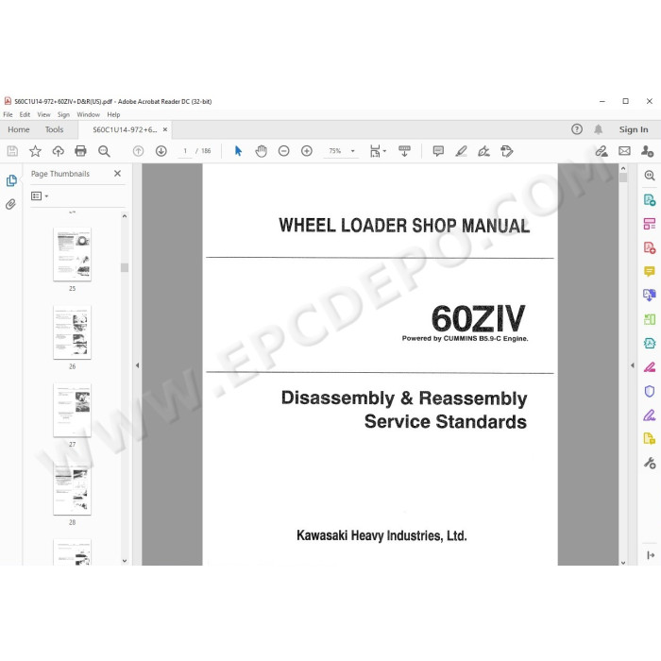Click the stamp tool icon
The height and width of the screenshot is (661, 661).
(507, 151)
